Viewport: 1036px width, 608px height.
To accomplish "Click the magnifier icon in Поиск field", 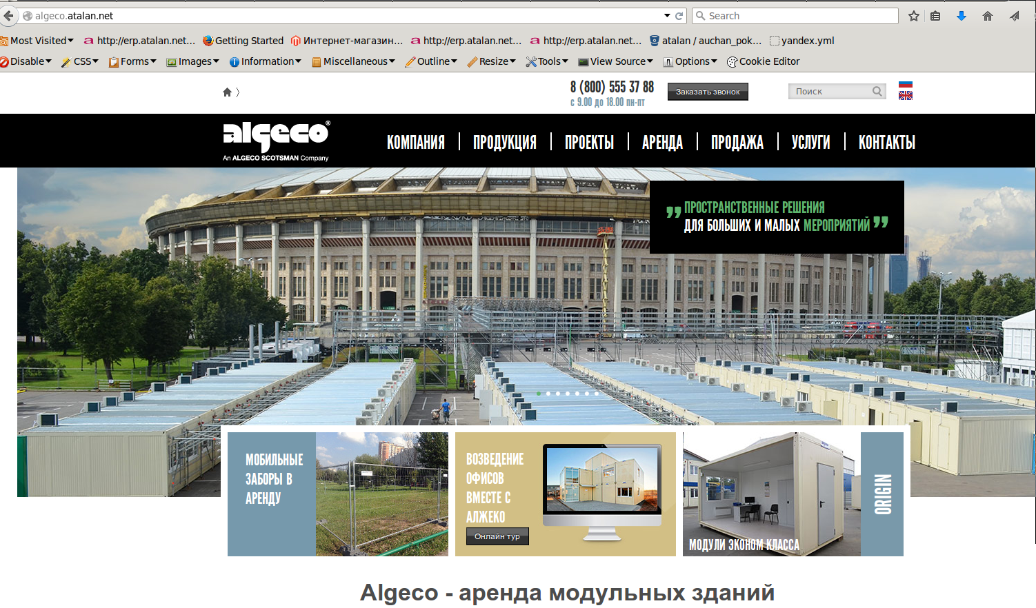I will coord(877,91).
